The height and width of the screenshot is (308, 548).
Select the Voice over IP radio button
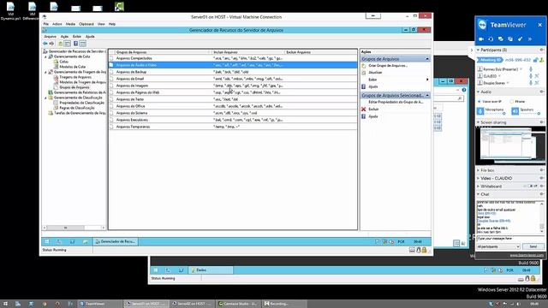479,101
